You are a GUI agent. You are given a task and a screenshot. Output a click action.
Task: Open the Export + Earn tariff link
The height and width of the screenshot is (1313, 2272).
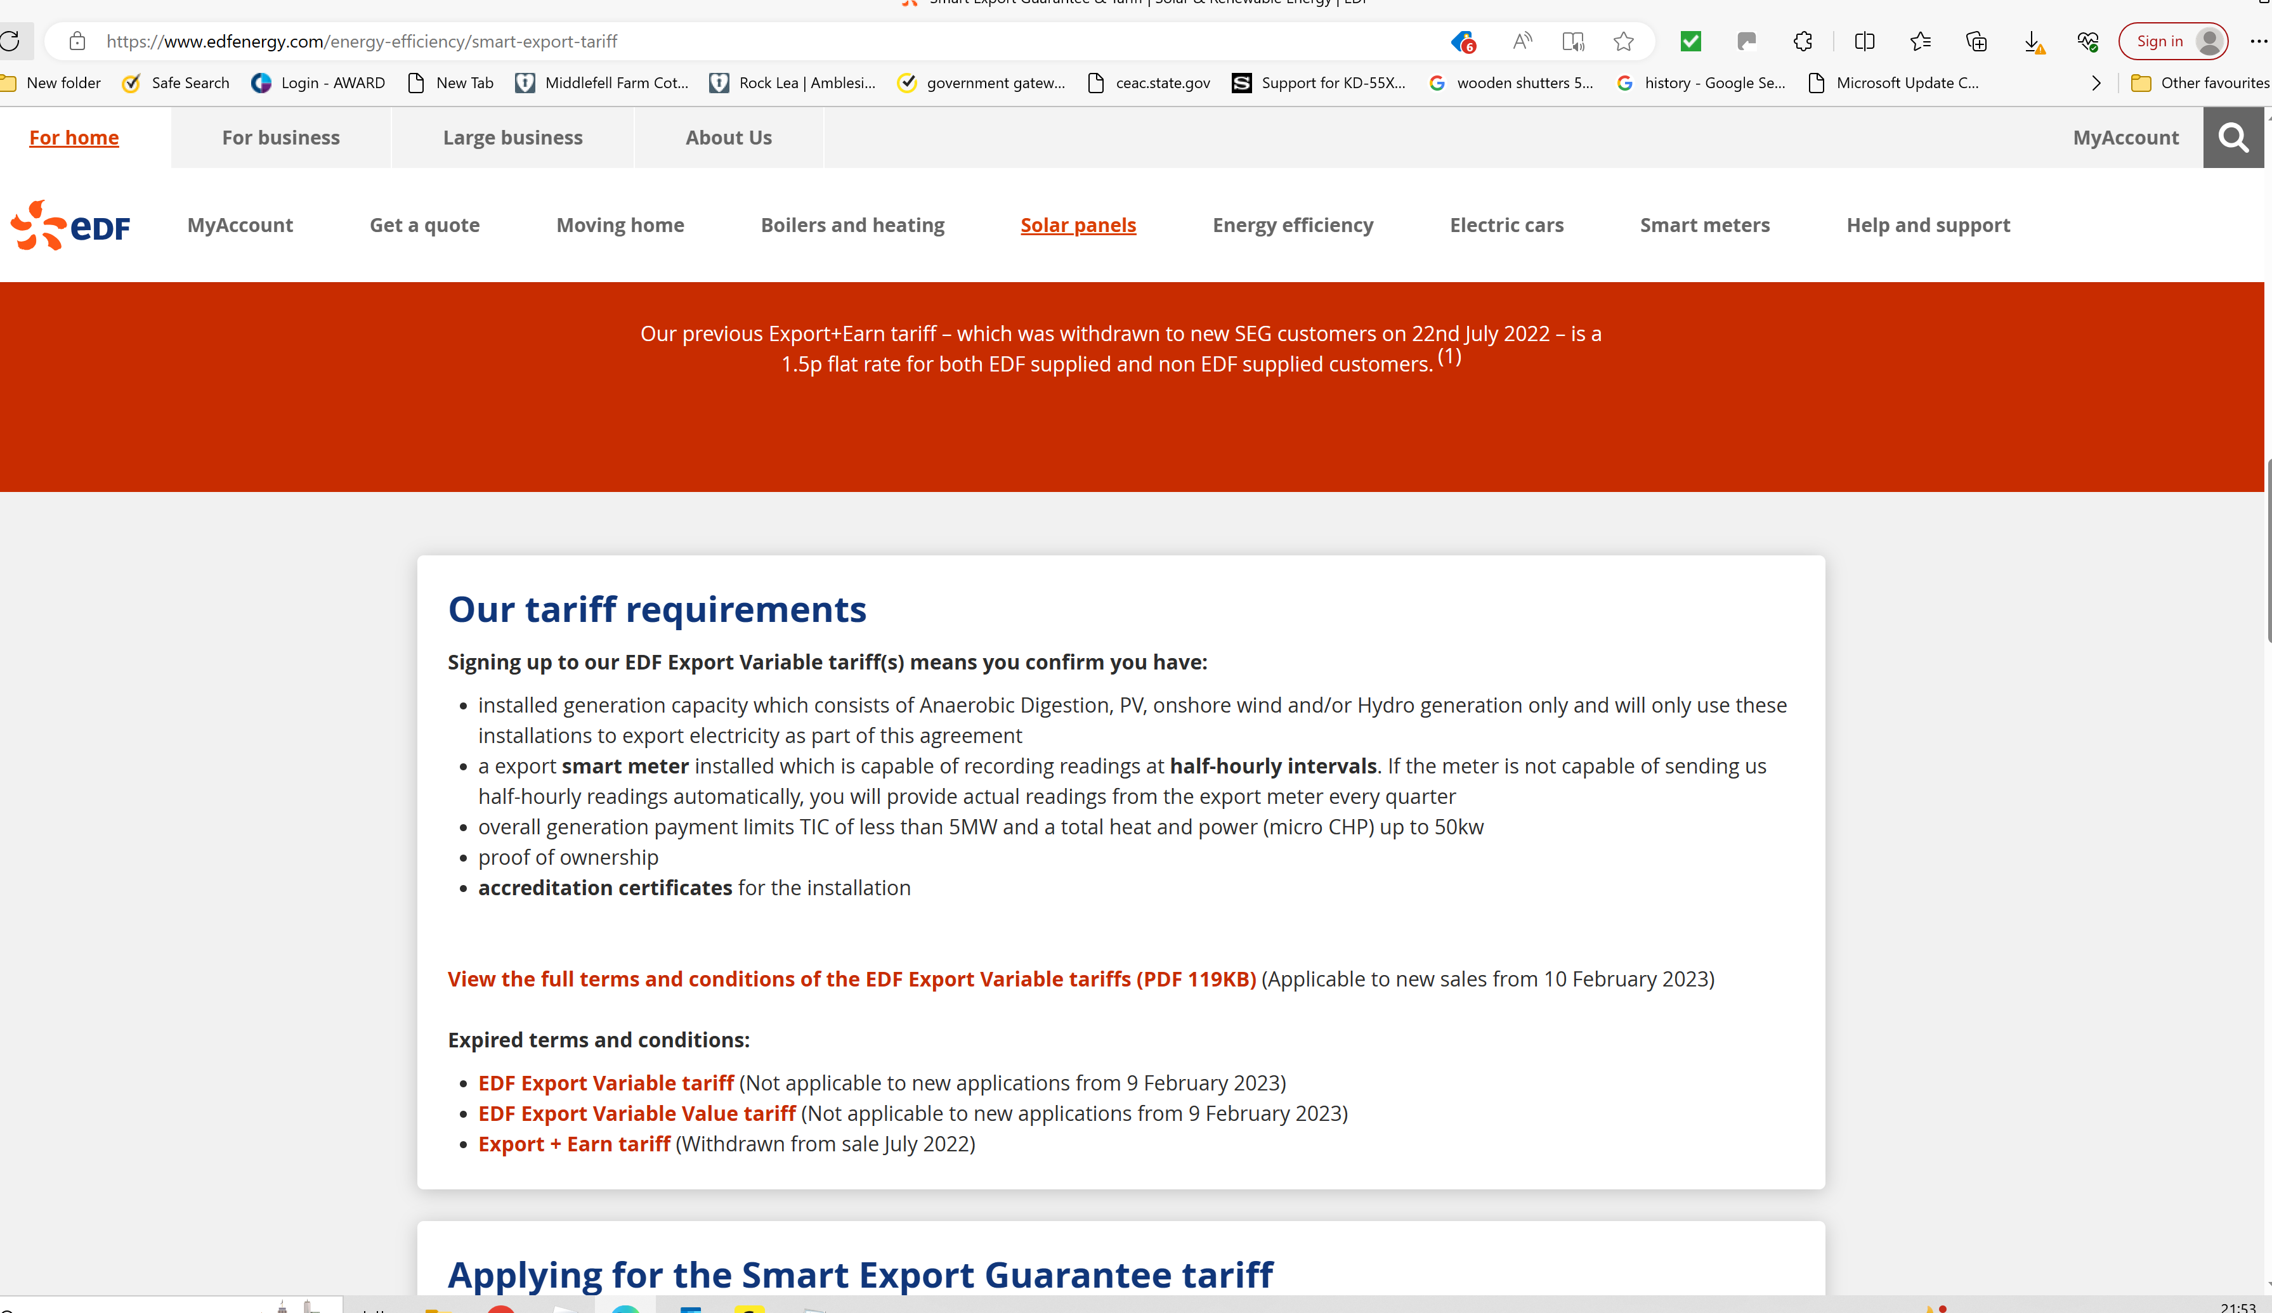pyautogui.click(x=574, y=1144)
